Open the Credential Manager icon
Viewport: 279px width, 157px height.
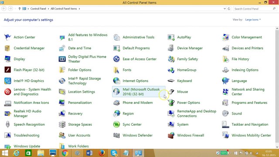pos(7,48)
